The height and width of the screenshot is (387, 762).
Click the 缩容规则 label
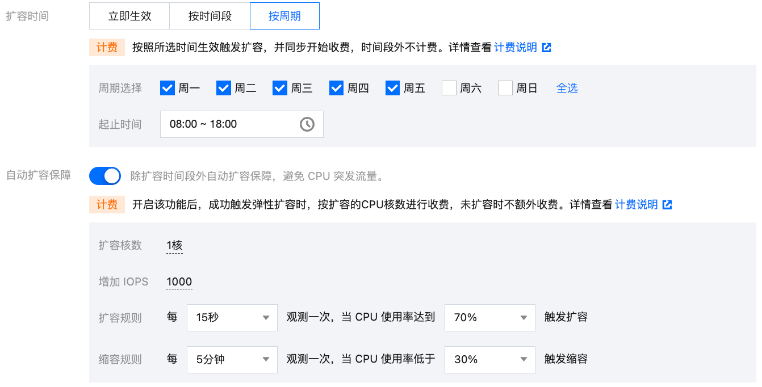pyautogui.click(x=120, y=360)
